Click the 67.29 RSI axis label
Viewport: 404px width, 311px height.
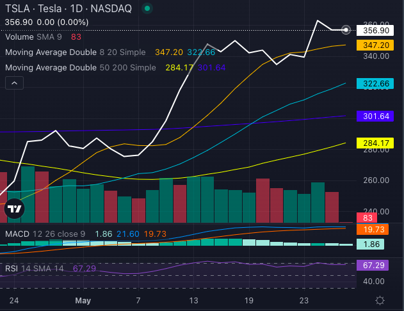coord(373,265)
